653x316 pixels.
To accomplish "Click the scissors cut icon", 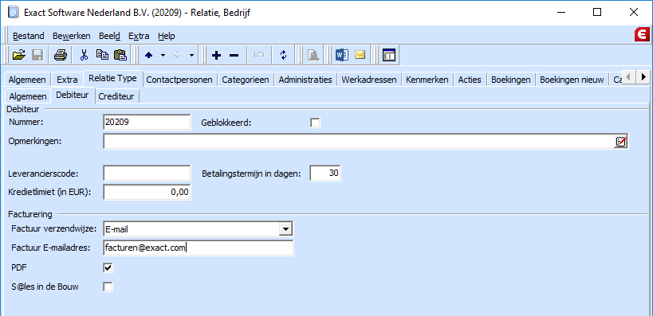I will [85, 55].
